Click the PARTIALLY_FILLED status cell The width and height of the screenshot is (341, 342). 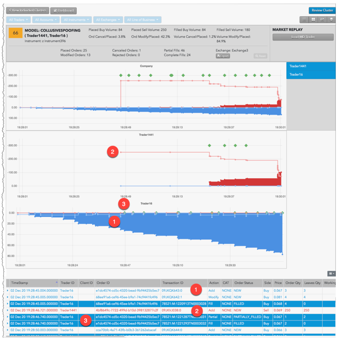pos(247,317)
